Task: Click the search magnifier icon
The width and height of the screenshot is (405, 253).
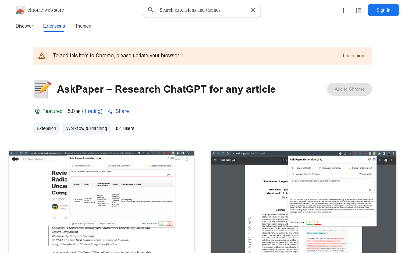Action: 151,10
